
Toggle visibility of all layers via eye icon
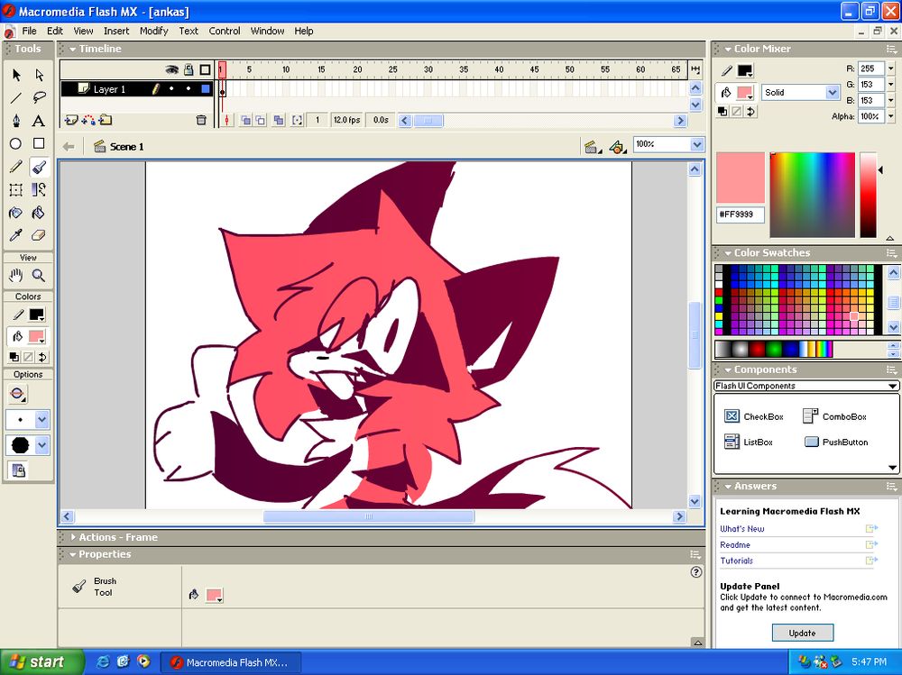pos(171,70)
